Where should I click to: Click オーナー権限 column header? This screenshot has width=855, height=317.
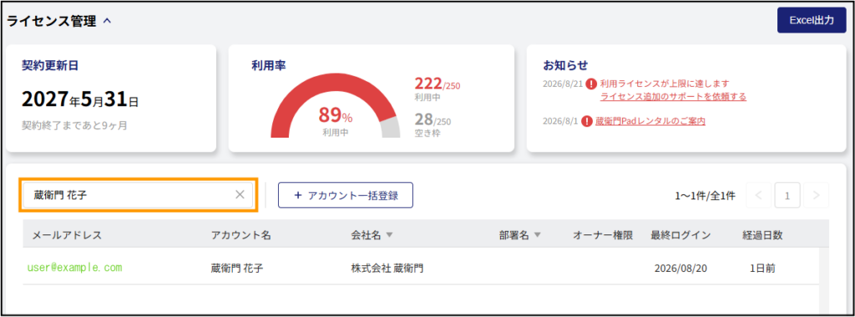pyautogui.click(x=603, y=235)
